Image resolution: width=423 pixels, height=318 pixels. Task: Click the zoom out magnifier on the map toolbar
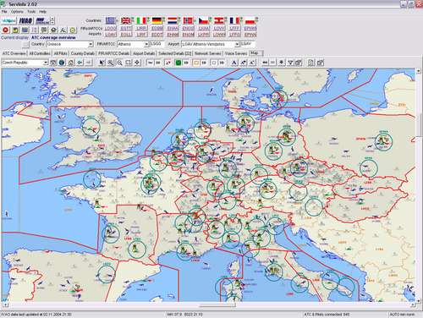tap(119, 63)
